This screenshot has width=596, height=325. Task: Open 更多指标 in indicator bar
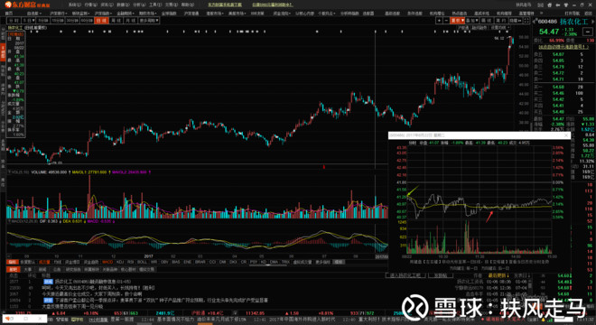322,262
